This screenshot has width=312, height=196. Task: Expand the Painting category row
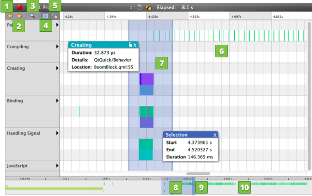tap(57, 25)
